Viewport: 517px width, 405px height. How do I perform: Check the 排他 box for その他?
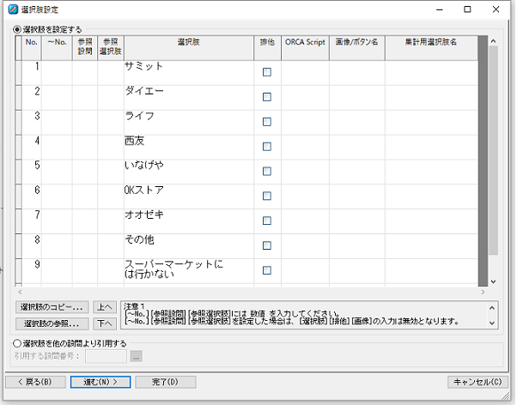pos(267,245)
